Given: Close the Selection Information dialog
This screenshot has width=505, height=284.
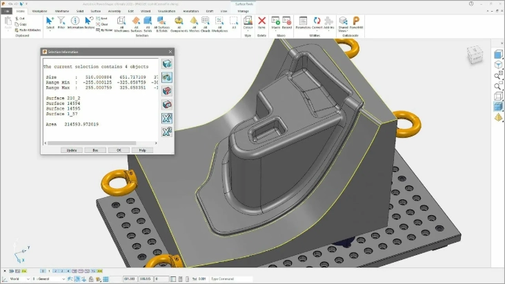Looking at the screenshot, I should pyautogui.click(x=170, y=52).
